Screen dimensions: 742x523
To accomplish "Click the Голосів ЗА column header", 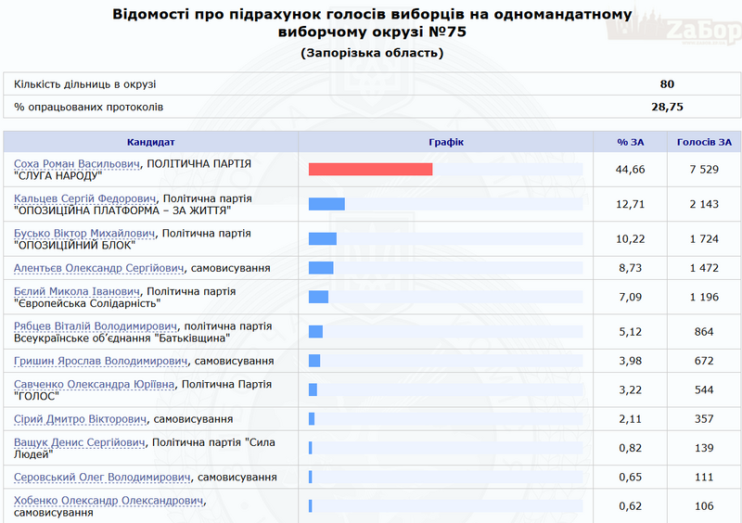I will [704, 142].
